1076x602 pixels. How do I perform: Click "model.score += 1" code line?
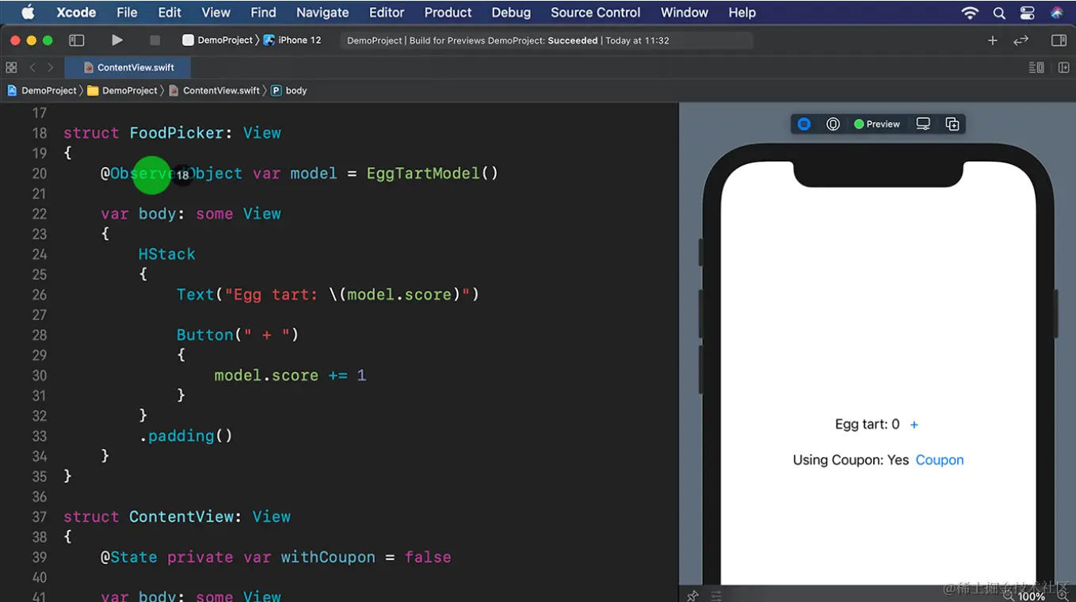pos(290,375)
